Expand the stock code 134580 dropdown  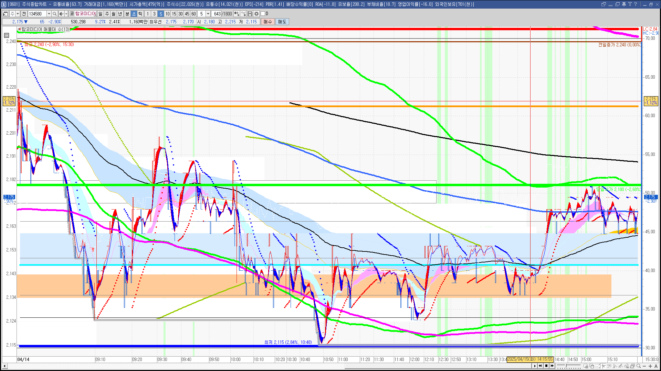tap(49, 14)
